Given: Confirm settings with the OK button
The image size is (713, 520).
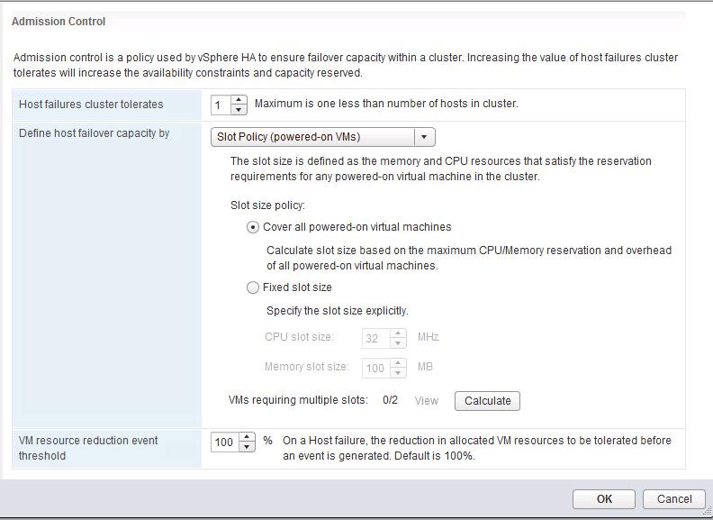Looking at the screenshot, I should click(x=604, y=499).
